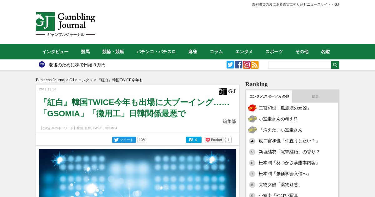This screenshot has height=197, width=375.
Task: Open ranking article 嵐二宮和也「仲直りしたい？」
Action: pos(289,141)
